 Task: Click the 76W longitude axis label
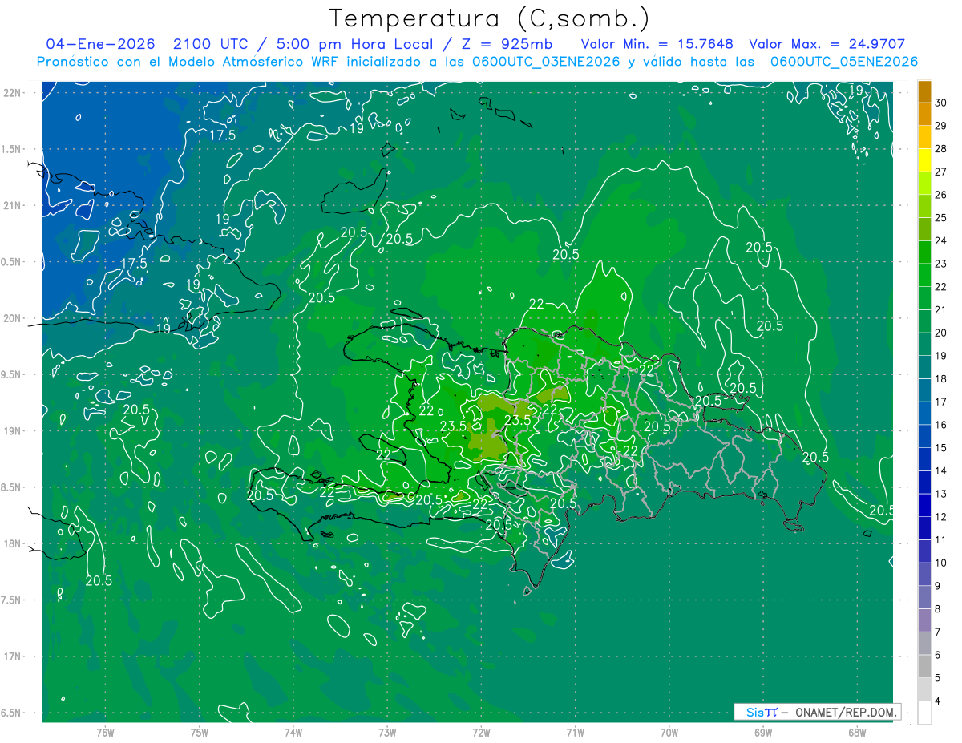coord(105,733)
